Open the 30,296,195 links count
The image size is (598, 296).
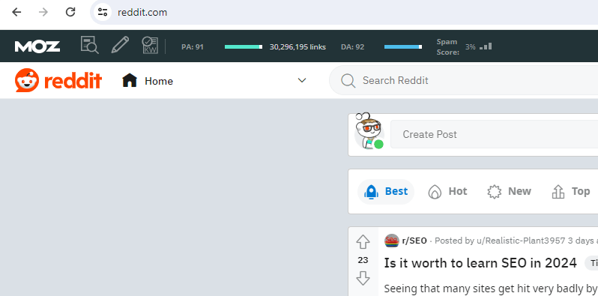298,47
